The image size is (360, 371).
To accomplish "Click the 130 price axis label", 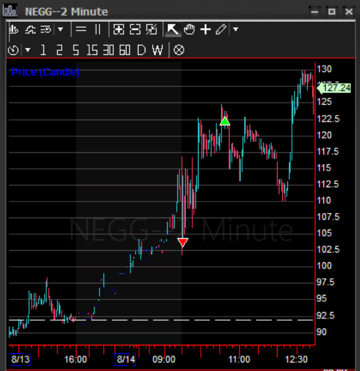I will click(x=325, y=69).
